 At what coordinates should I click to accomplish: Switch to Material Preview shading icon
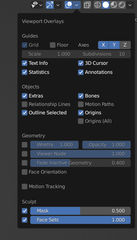[x=114, y=5]
